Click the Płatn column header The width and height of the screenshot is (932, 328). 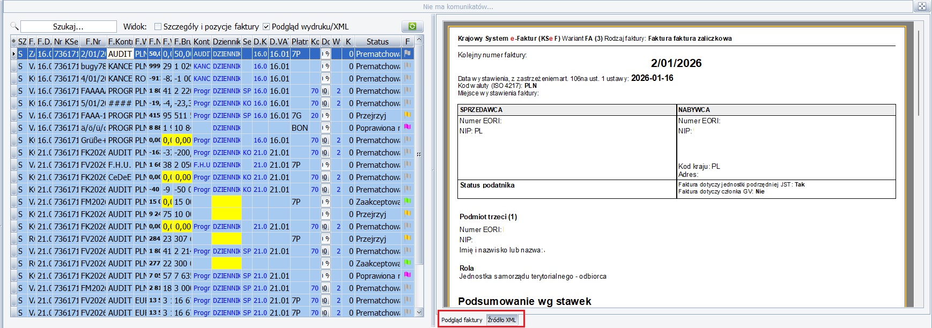300,41
